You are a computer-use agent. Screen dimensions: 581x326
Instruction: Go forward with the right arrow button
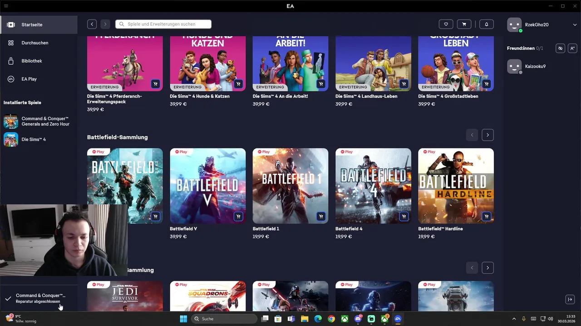pos(105,24)
